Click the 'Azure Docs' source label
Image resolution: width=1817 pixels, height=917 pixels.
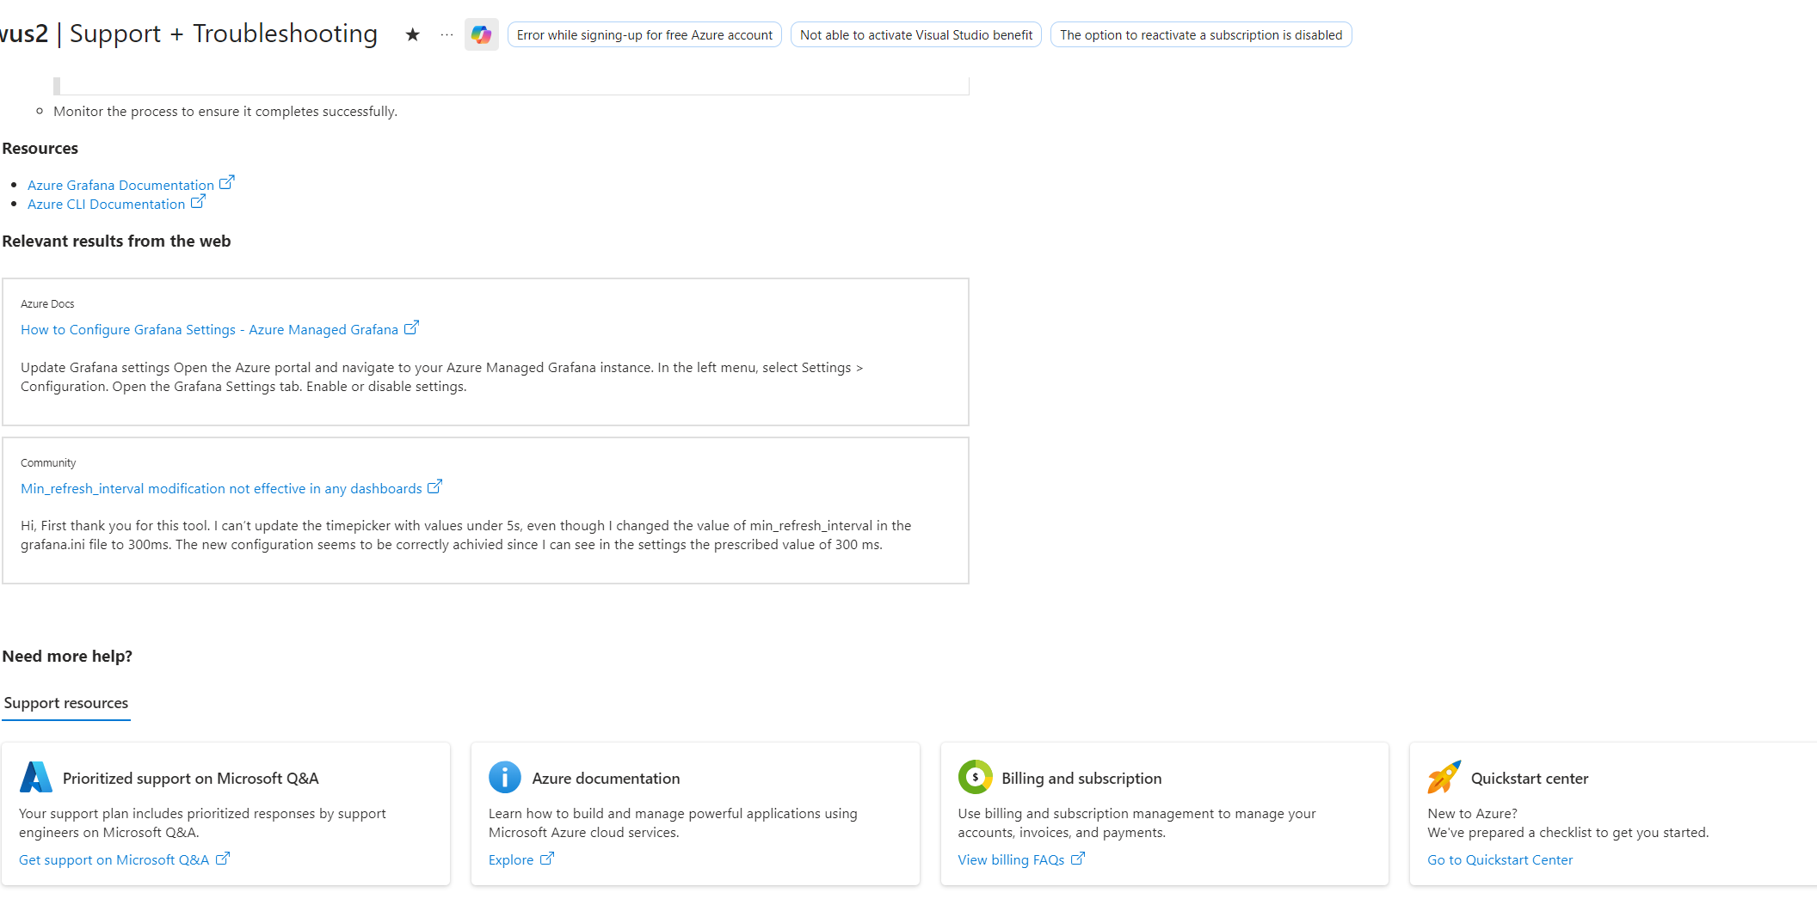[47, 303]
